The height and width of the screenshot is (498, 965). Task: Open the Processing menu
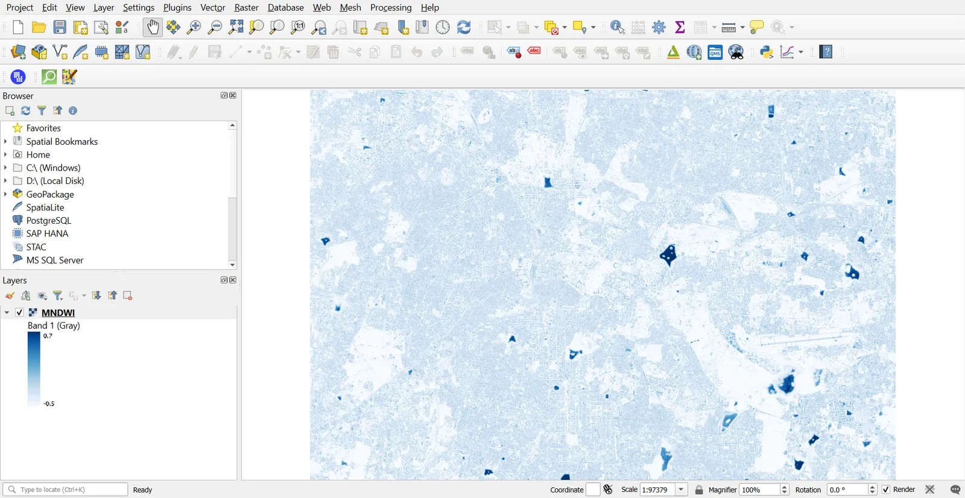(x=391, y=7)
